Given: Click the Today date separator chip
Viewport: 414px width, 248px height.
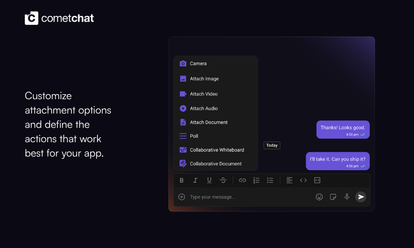Looking at the screenshot, I should (272, 145).
